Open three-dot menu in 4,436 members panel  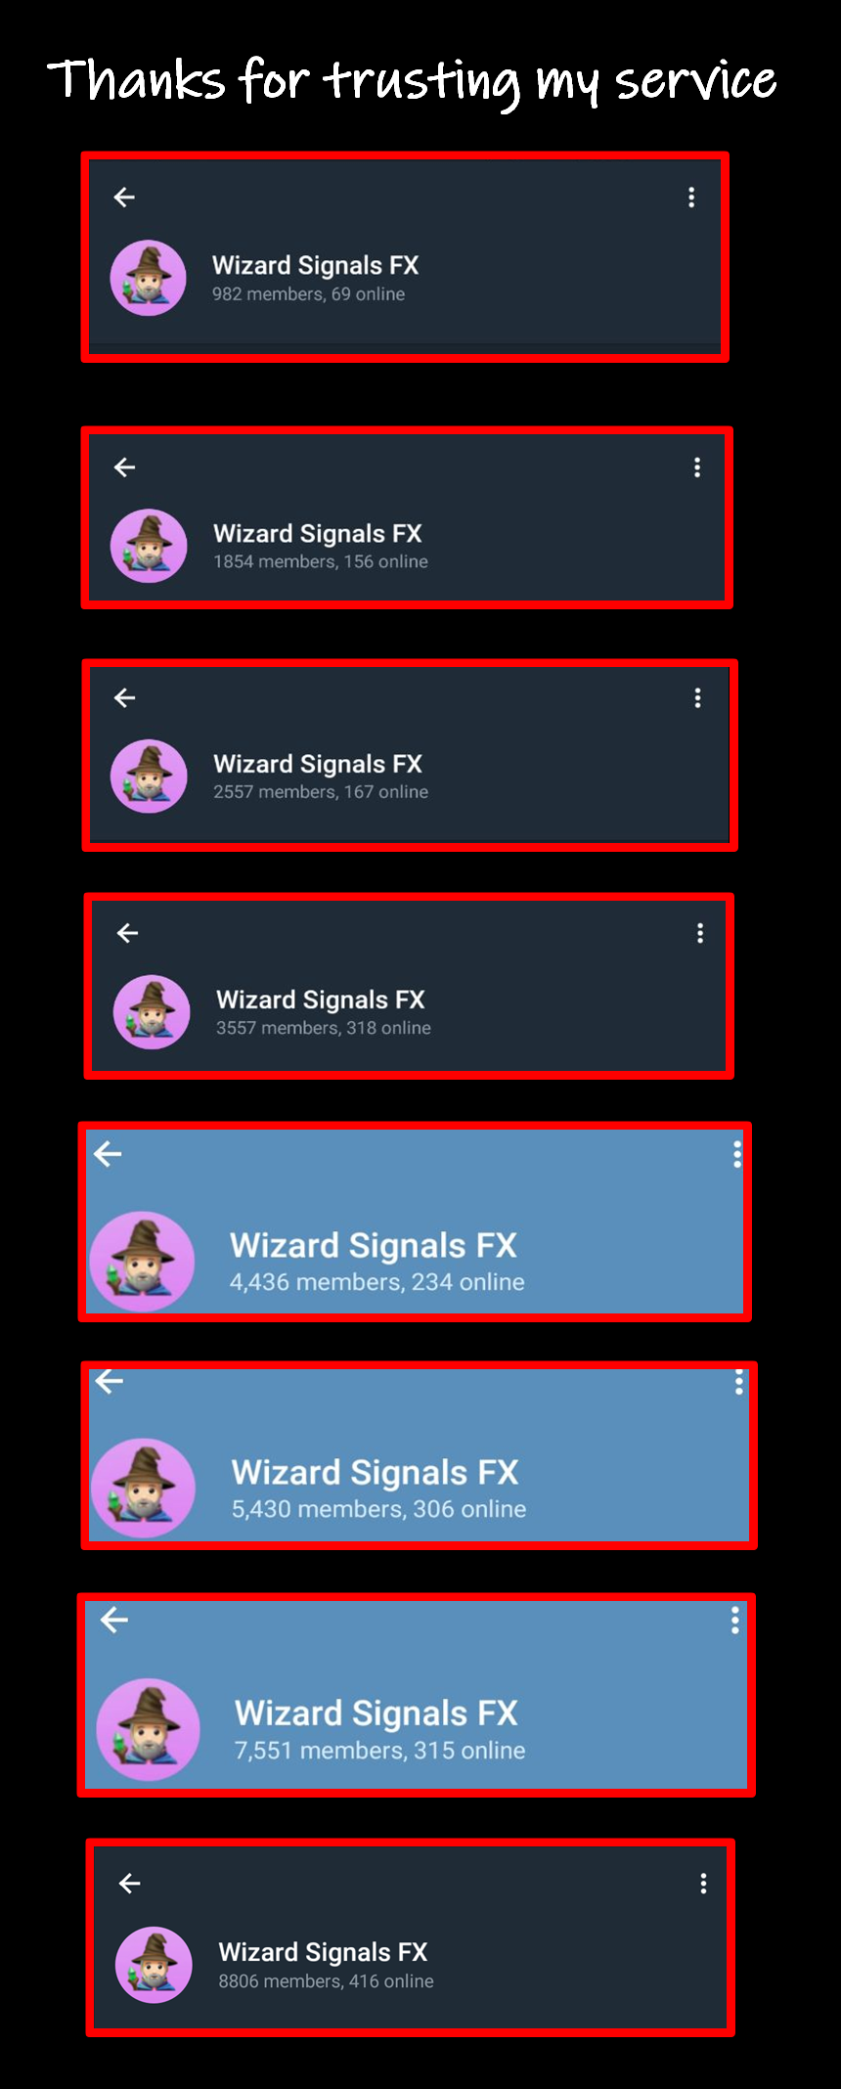tap(737, 1154)
